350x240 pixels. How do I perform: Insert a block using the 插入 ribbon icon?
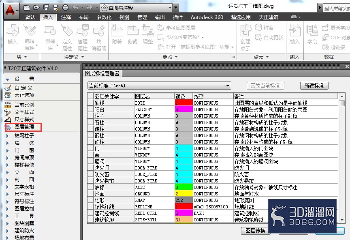12,34
